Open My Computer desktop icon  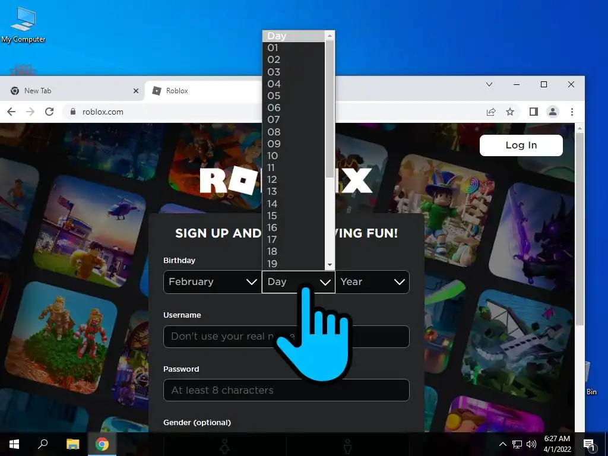(23, 25)
